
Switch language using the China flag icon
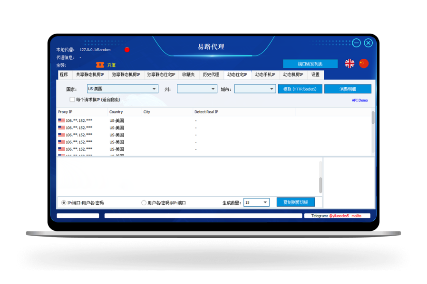[x=364, y=64]
